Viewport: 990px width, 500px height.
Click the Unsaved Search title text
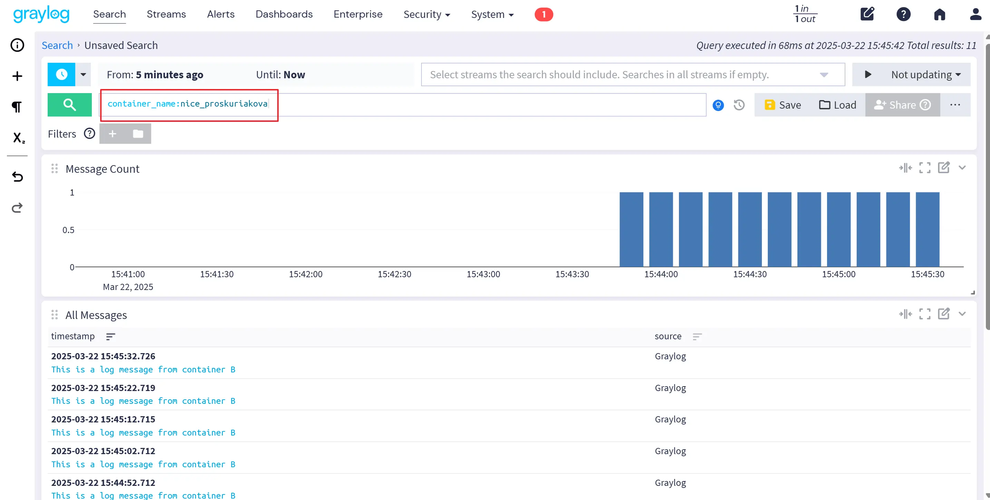tap(121, 45)
